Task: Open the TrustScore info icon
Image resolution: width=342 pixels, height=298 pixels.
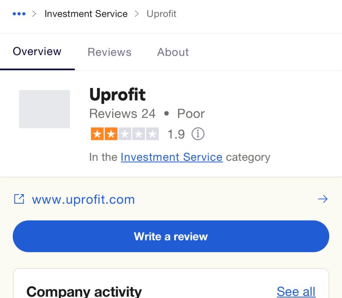Action: tap(198, 134)
